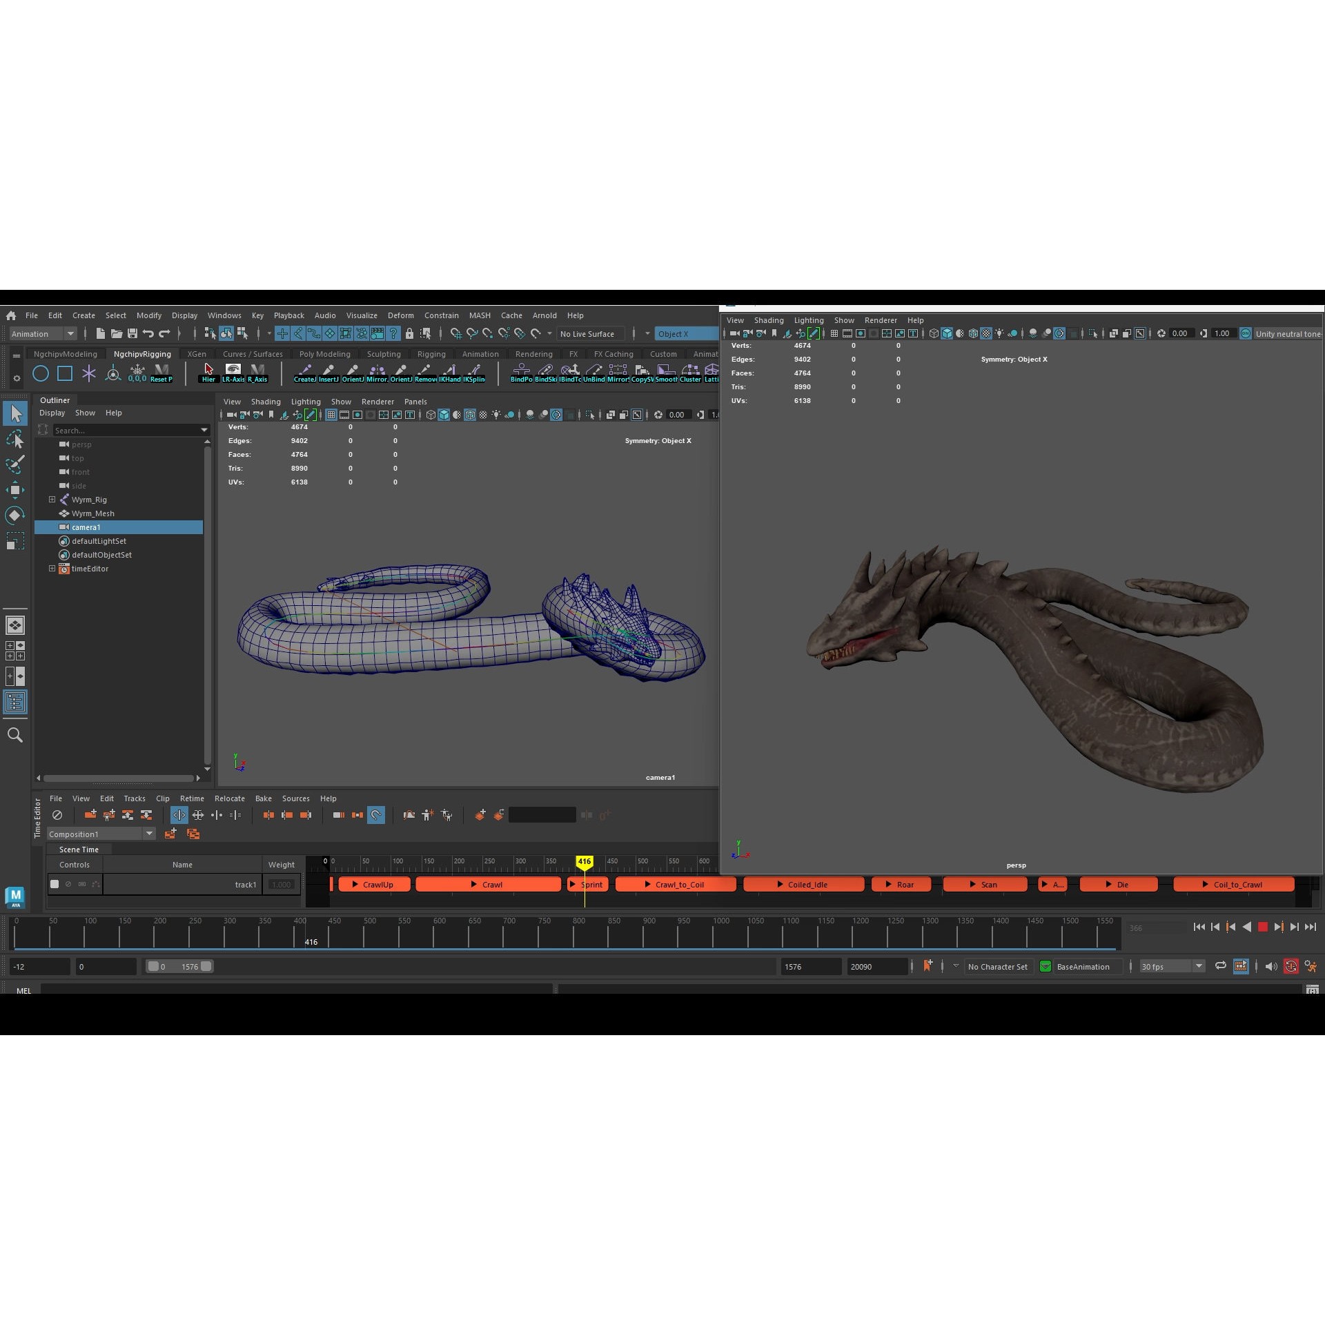The width and height of the screenshot is (1325, 1325).
Task: Select the Create Joint tool on the rigging shelf
Action: (x=305, y=373)
